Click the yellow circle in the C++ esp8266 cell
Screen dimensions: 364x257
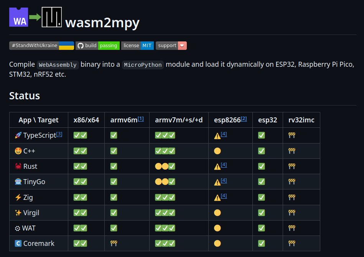217,151
